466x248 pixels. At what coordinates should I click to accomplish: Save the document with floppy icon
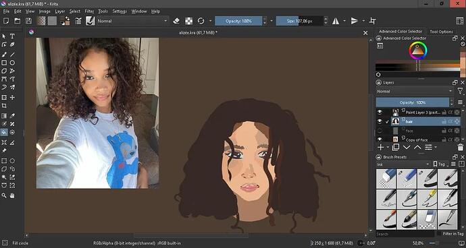(x=28, y=21)
